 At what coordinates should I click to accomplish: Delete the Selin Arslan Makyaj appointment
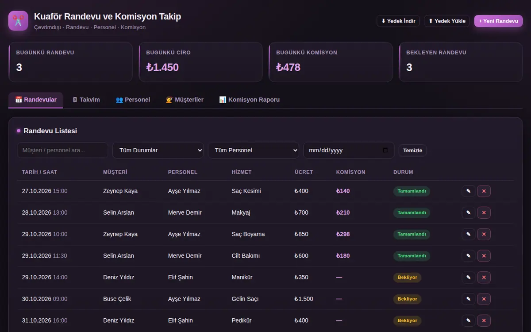tap(484, 212)
